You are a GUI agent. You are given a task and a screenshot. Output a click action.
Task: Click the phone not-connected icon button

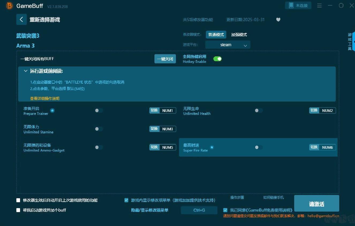[x=298, y=5]
